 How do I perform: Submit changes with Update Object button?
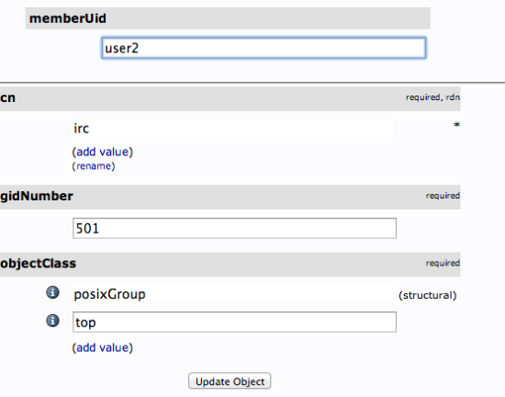click(x=230, y=381)
